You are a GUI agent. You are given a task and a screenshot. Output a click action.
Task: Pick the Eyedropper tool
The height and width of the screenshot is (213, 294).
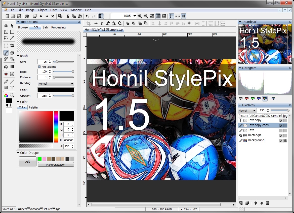point(12,38)
